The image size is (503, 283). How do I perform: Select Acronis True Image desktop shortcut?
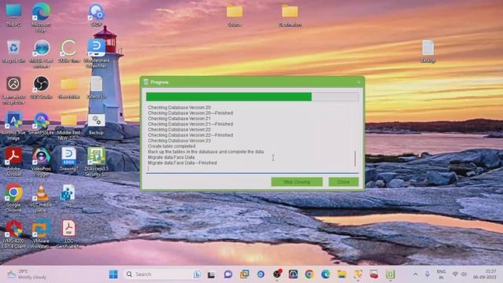[13, 126]
